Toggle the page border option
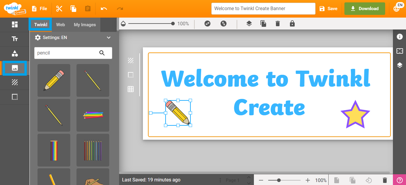The image size is (406, 185). coord(131,75)
